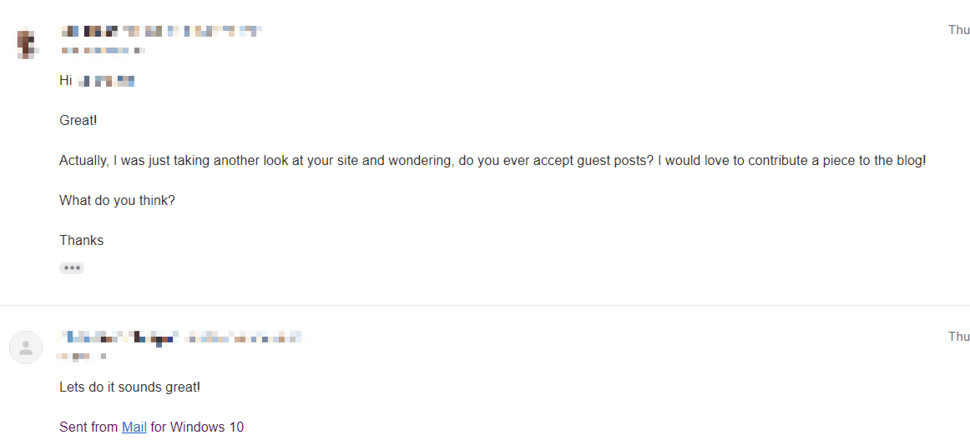Click the blurred sender name of first email

(x=161, y=32)
